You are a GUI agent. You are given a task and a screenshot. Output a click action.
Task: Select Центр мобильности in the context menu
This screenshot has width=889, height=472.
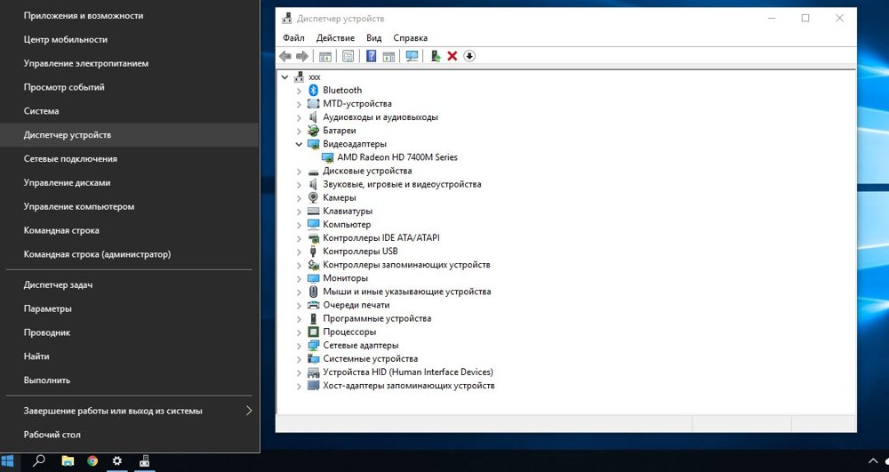click(x=130, y=40)
